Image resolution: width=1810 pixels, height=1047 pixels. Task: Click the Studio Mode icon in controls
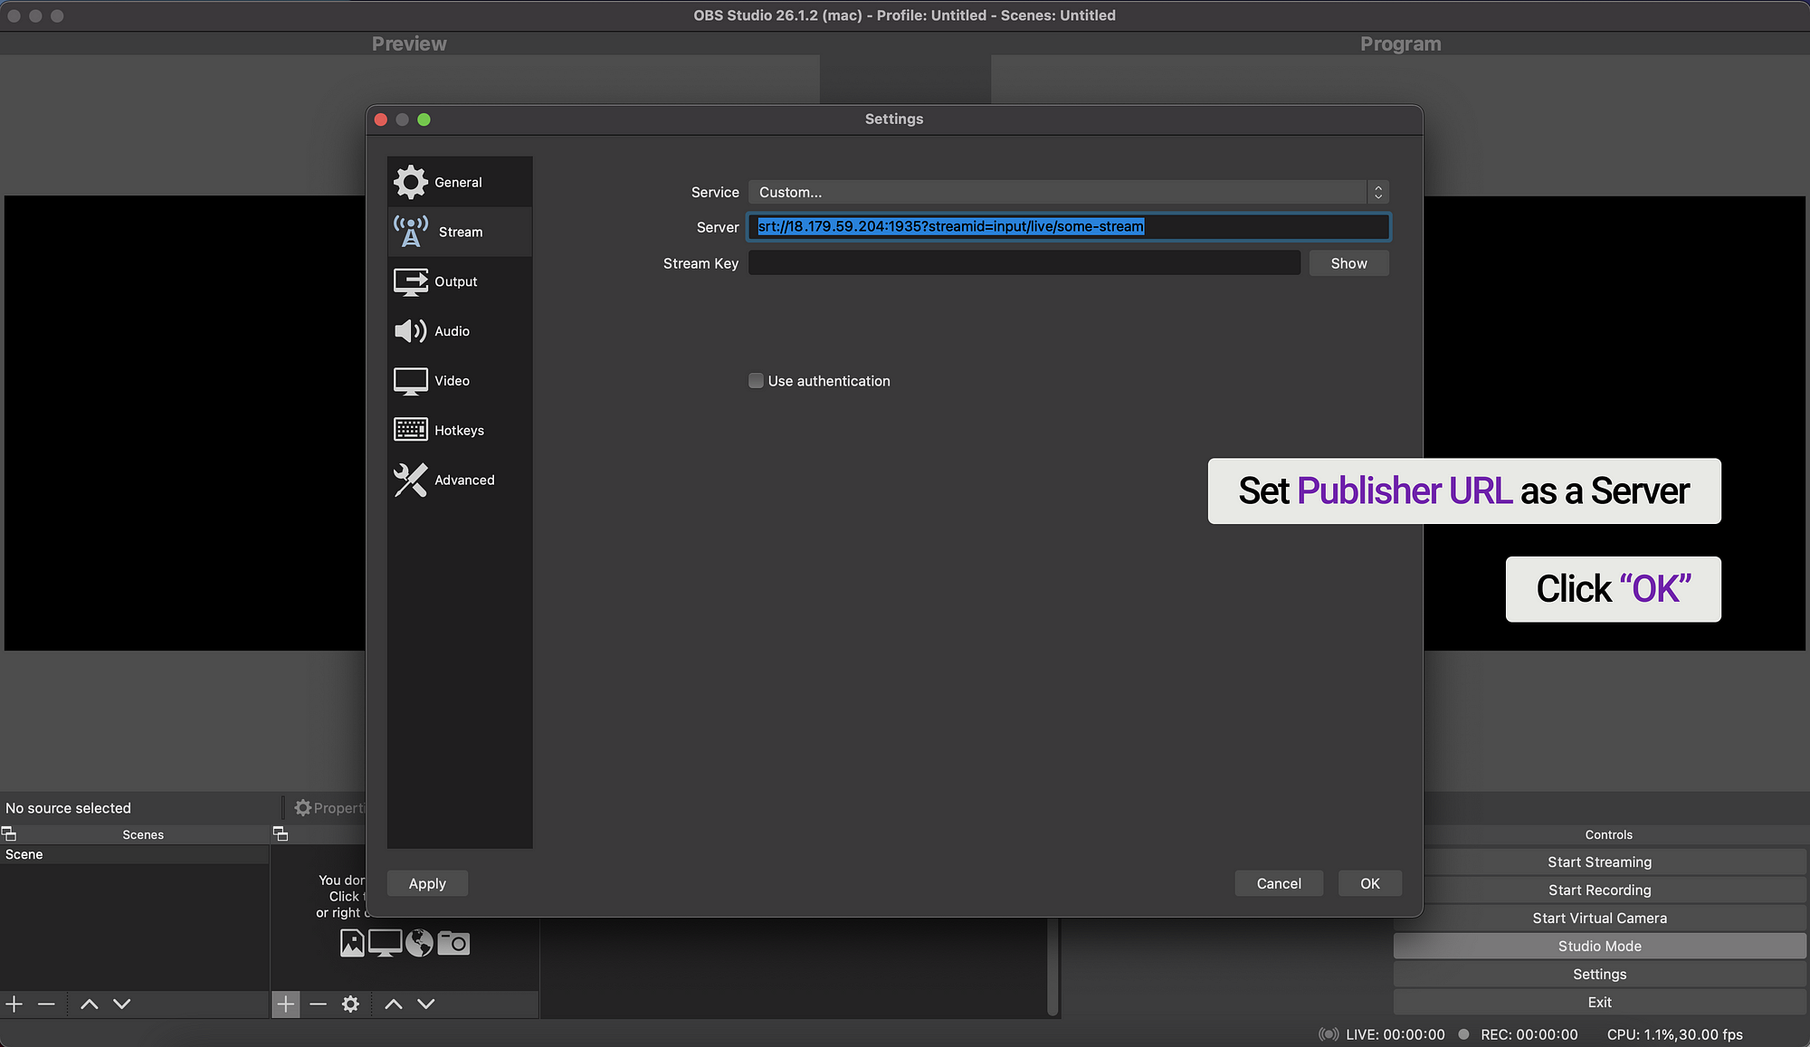tap(1599, 945)
